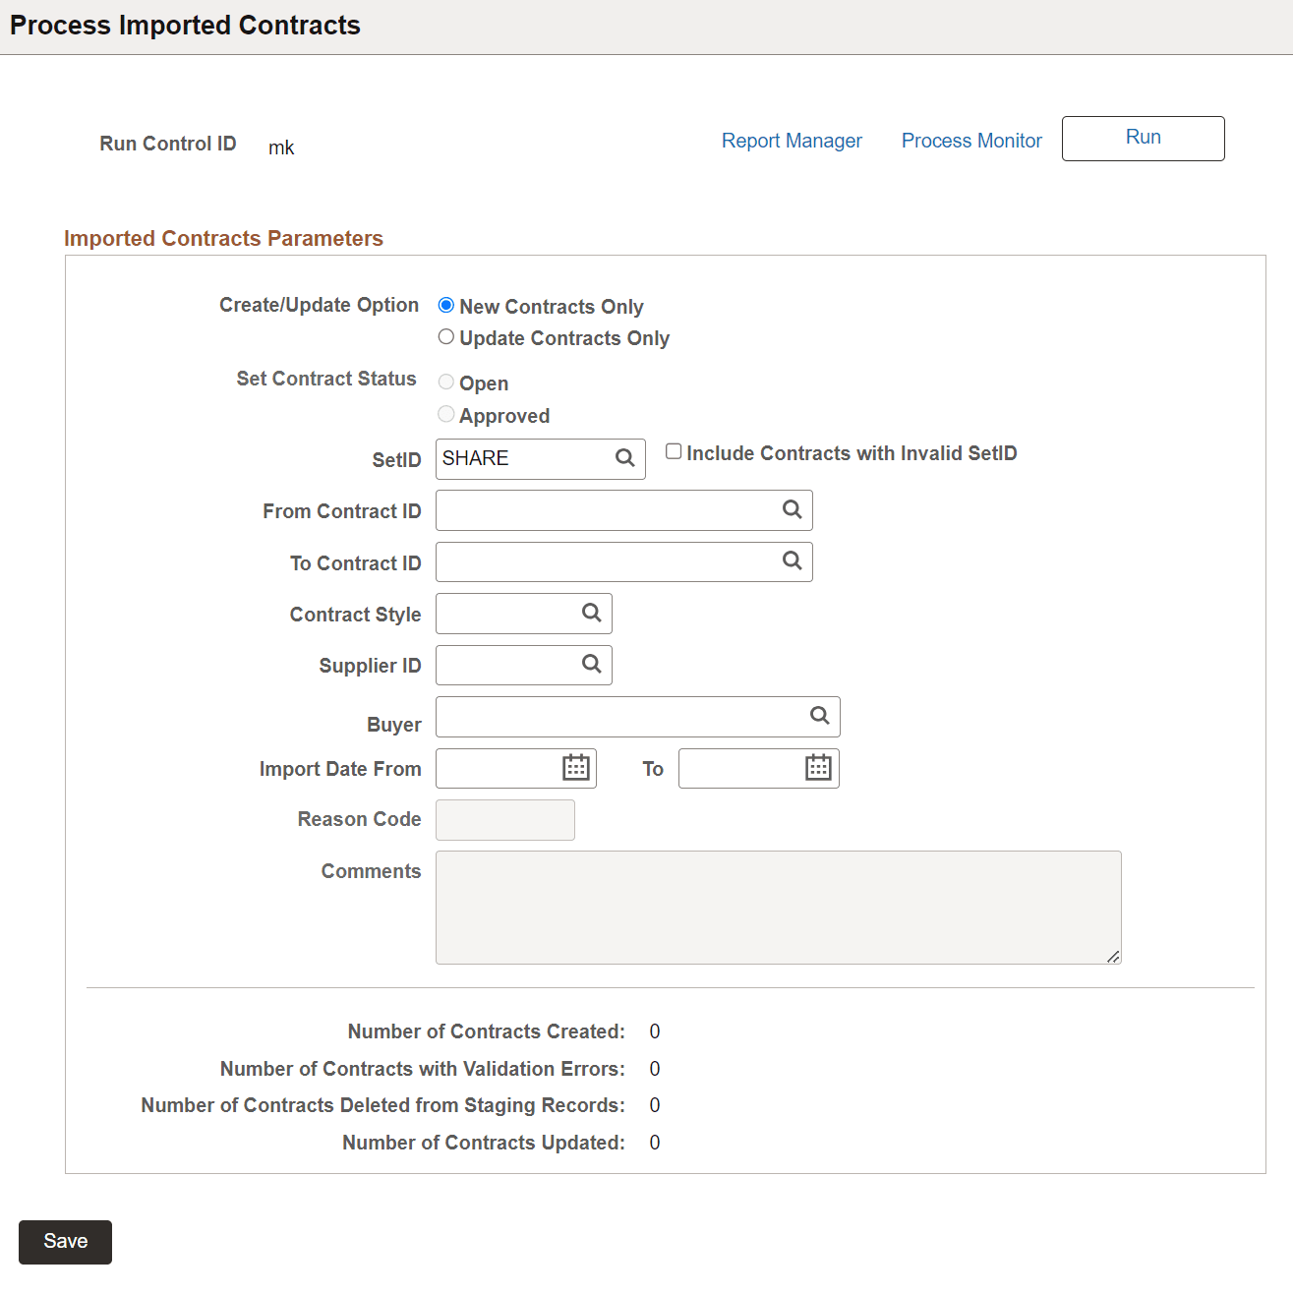The width and height of the screenshot is (1293, 1295).
Task: Open the Report Manager link
Action: pyautogui.click(x=792, y=140)
